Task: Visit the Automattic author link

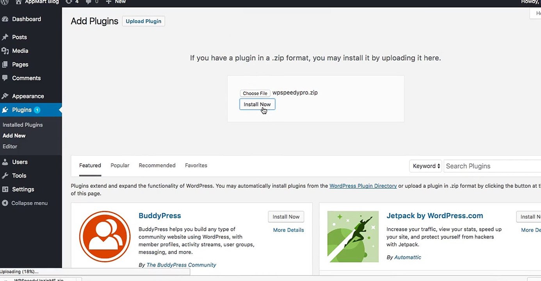Action: (408, 257)
